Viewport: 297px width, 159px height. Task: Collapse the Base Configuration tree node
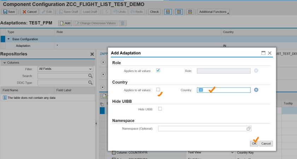9,39
